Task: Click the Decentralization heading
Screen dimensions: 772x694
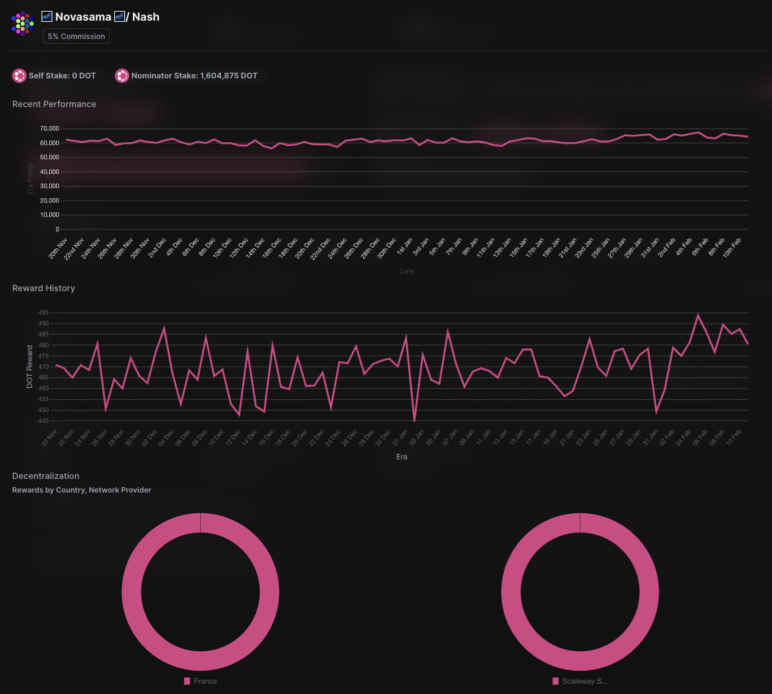Action: 45,476
